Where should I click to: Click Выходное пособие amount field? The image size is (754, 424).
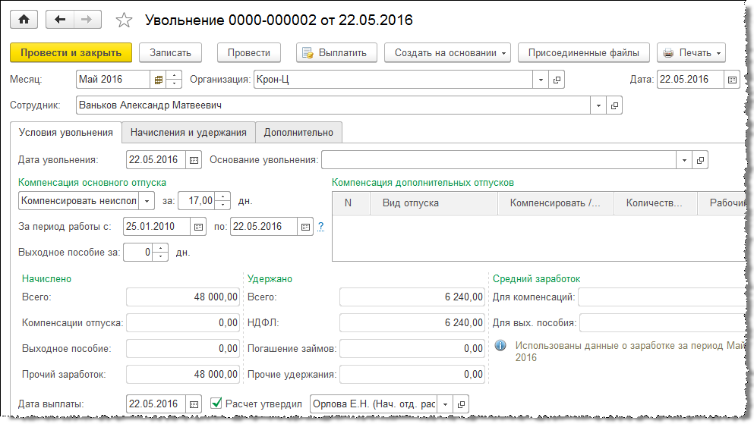pos(183,349)
